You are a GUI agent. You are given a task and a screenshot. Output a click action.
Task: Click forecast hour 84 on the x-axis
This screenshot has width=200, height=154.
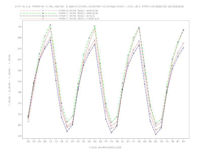click(184, 141)
